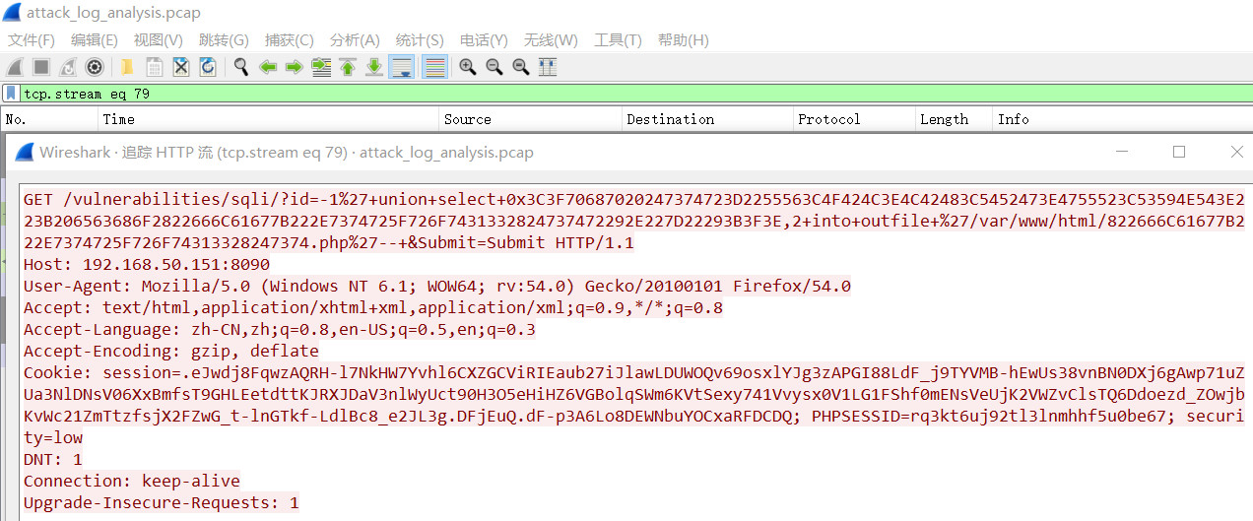Go back to previous packet
Viewport: 1253px width, 521px height.
[x=267, y=67]
